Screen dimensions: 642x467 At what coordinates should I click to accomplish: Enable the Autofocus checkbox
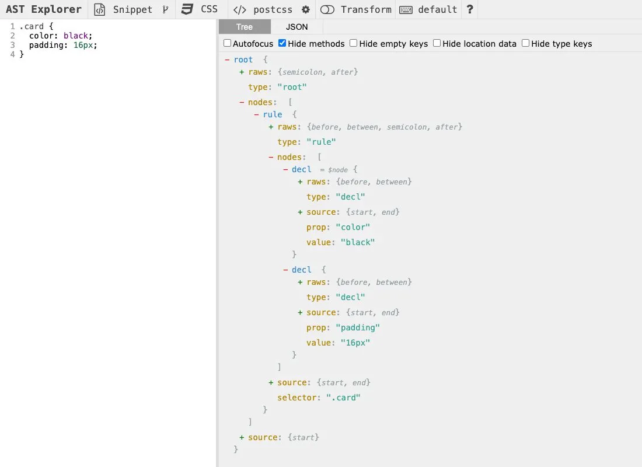click(227, 43)
